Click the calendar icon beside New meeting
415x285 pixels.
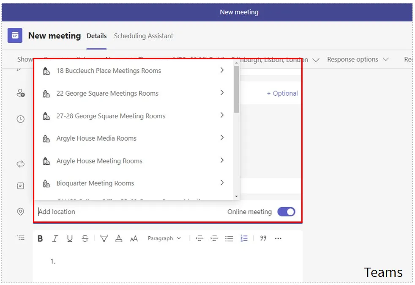tap(15, 36)
